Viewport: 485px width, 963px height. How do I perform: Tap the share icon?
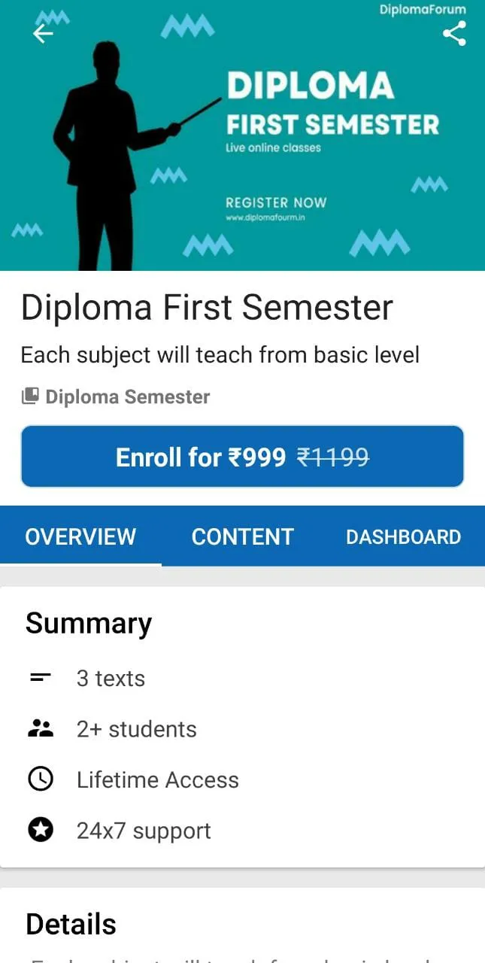(x=454, y=33)
